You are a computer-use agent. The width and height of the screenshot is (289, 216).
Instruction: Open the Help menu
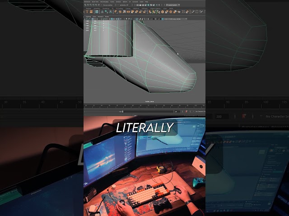[x=146, y=2]
